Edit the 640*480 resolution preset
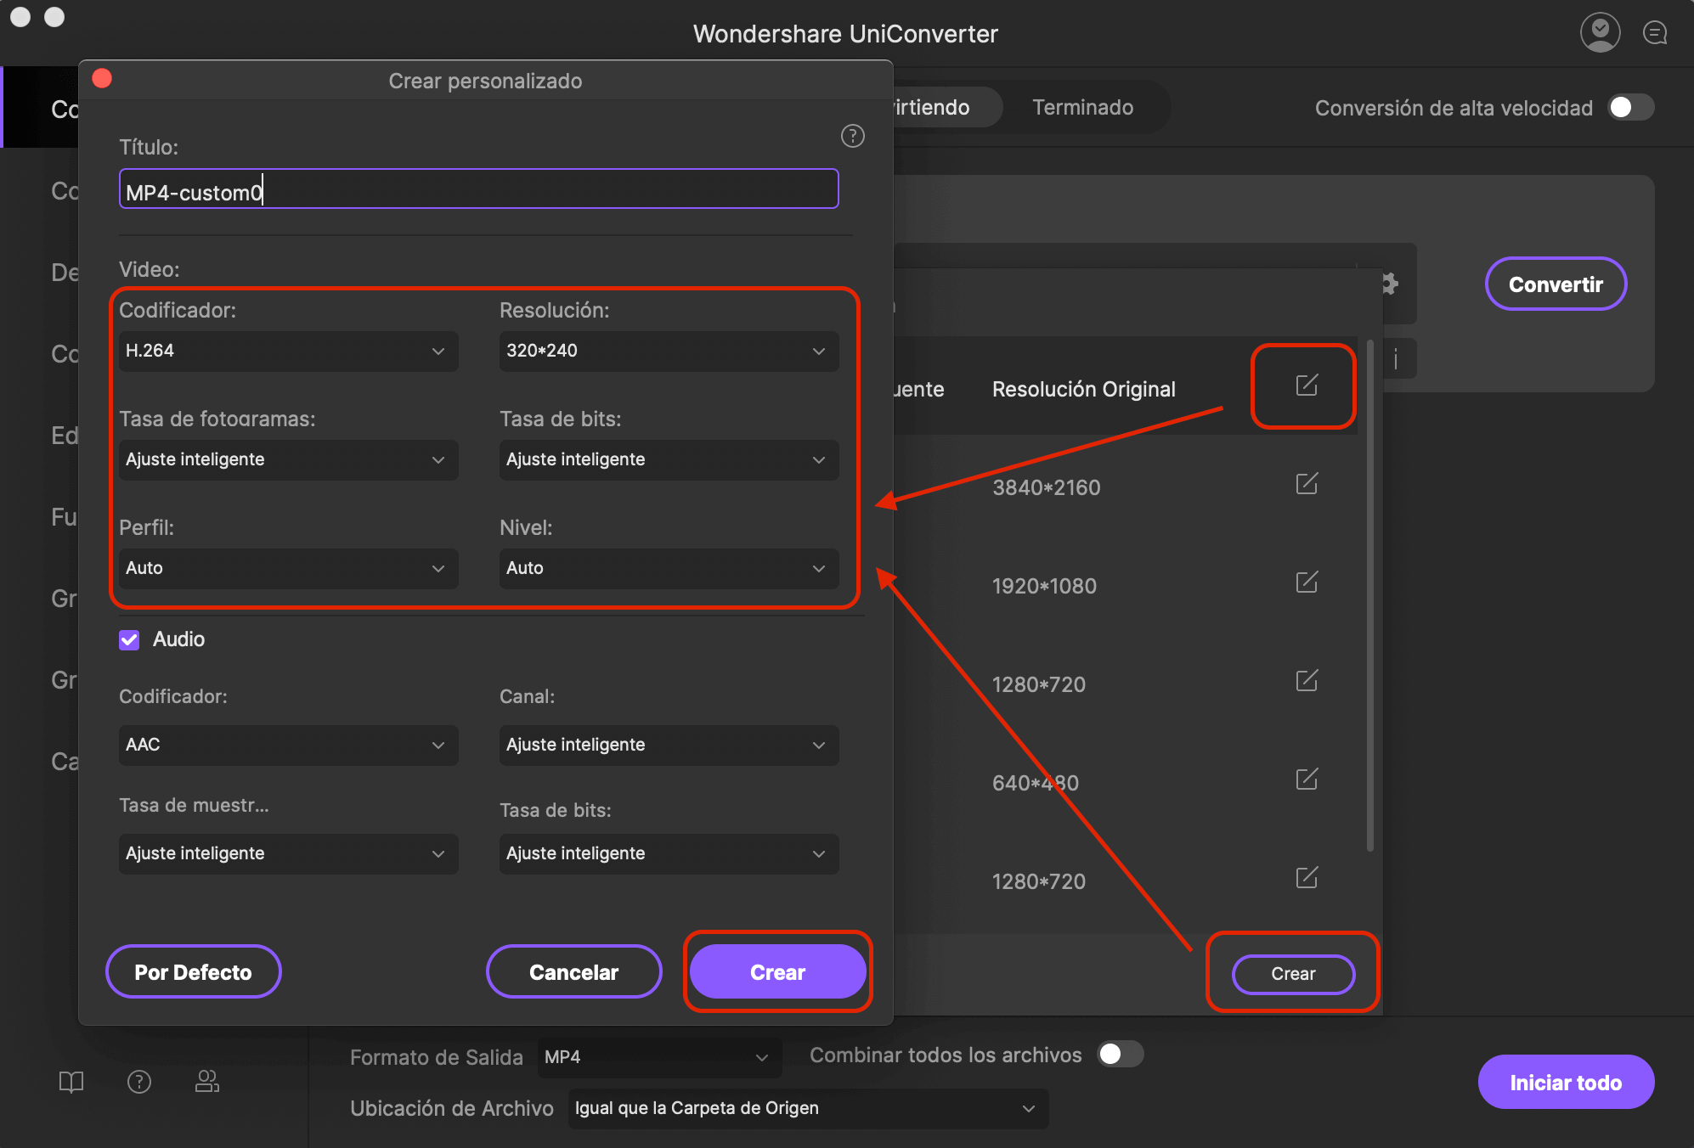Image resolution: width=1694 pixels, height=1148 pixels. pyautogui.click(x=1307, y=779)
